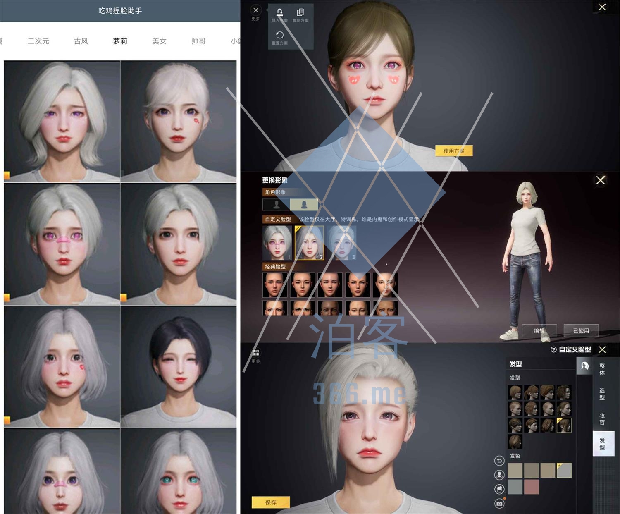The image size is (620, 514).
Task: Open the 妆容 side tab
Action: coord(602,418)
